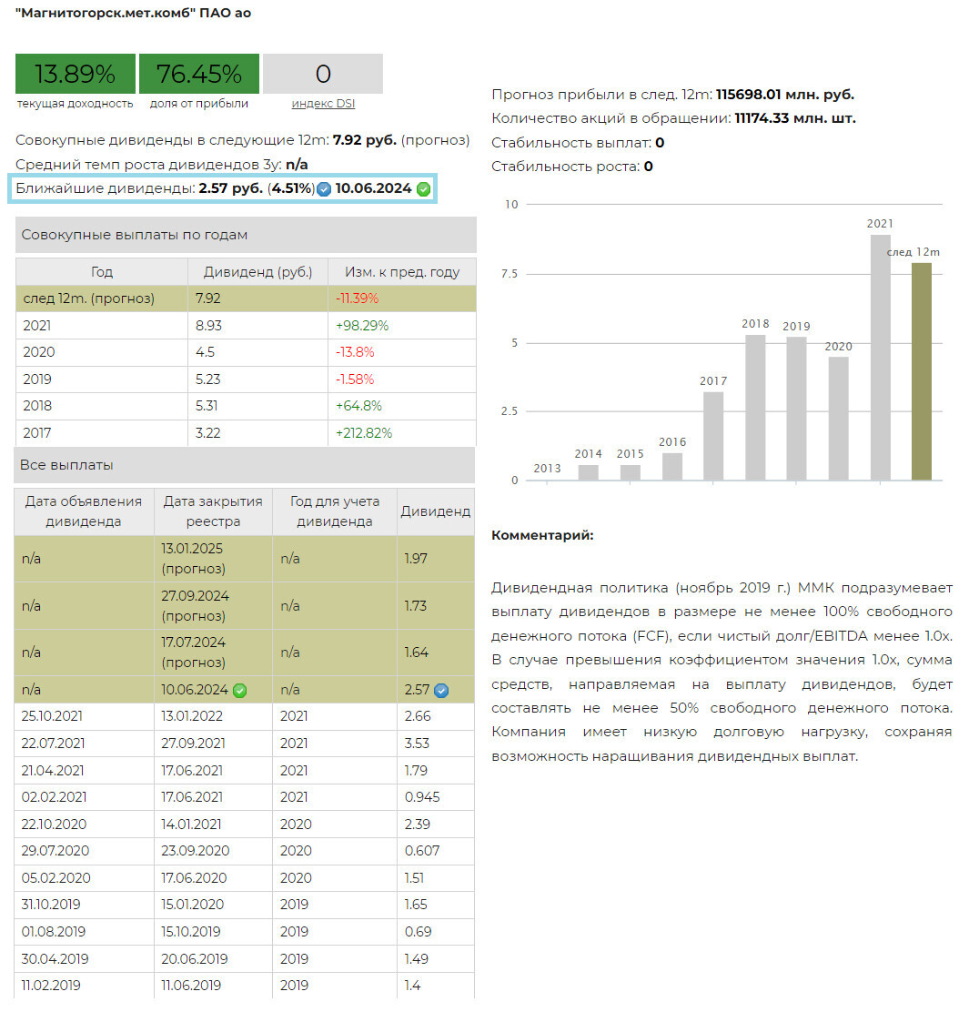Click blue verified badge next to 2.57 in table
The image size is (979, 1012).
click(441, 691)
